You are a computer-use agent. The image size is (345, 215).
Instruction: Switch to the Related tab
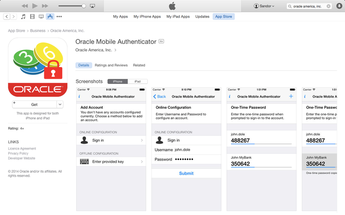pos(139,66)
